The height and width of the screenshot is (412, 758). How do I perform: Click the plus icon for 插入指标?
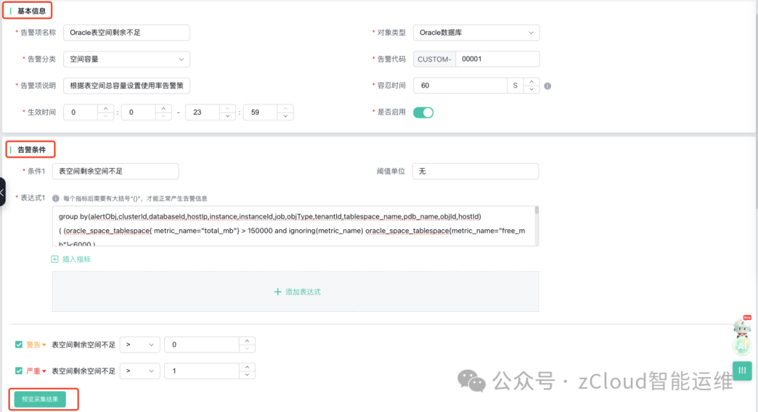[x=55, y=259]
